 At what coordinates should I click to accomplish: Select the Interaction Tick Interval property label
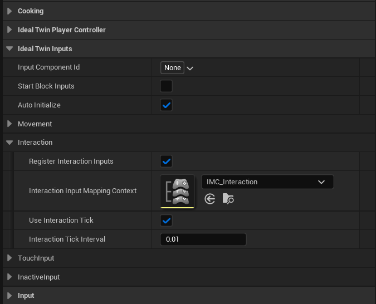(67, 239)
